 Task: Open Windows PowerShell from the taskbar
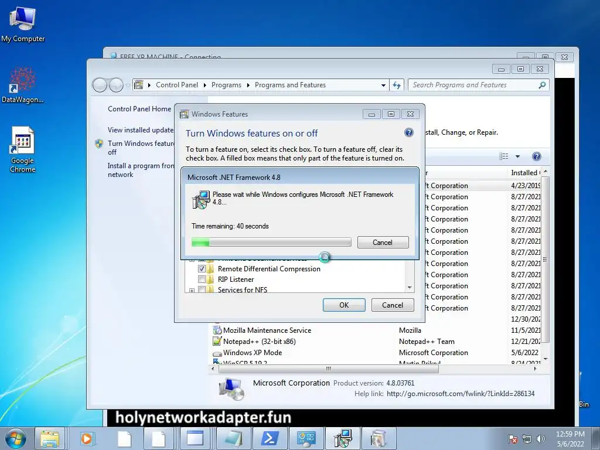[270, 438]
